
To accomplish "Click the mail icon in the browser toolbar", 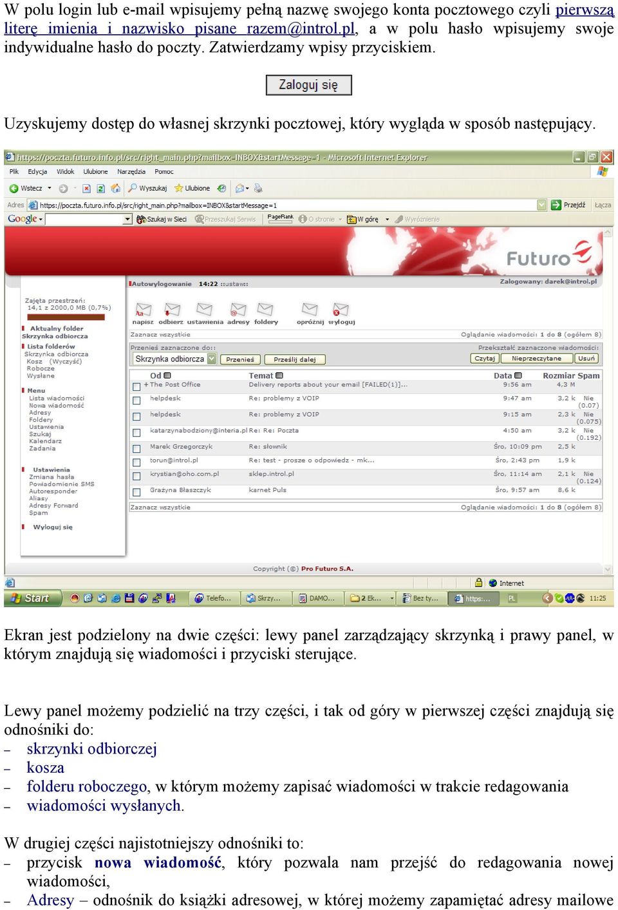I will [240, 188].
